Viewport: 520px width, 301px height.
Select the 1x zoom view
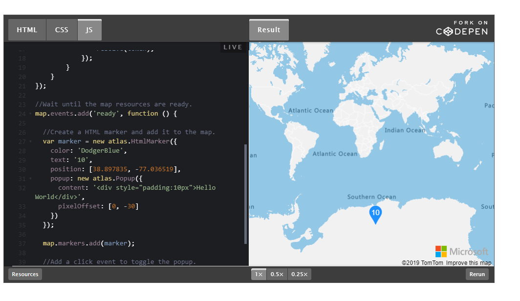point(259,274)
